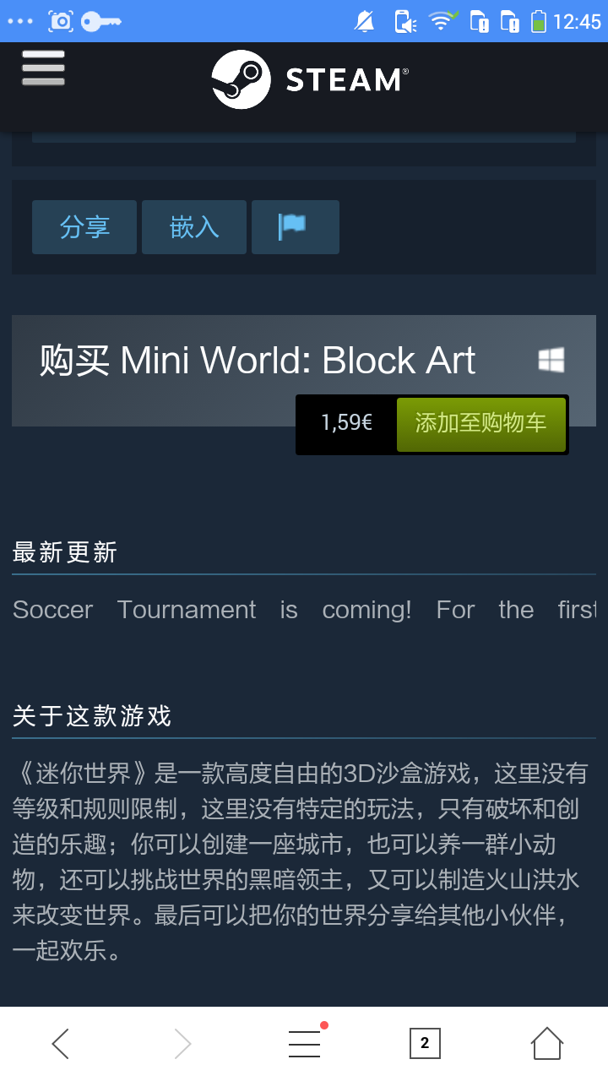
Task: Tap the Wi-Fi status icon
Action: point(442,21)
